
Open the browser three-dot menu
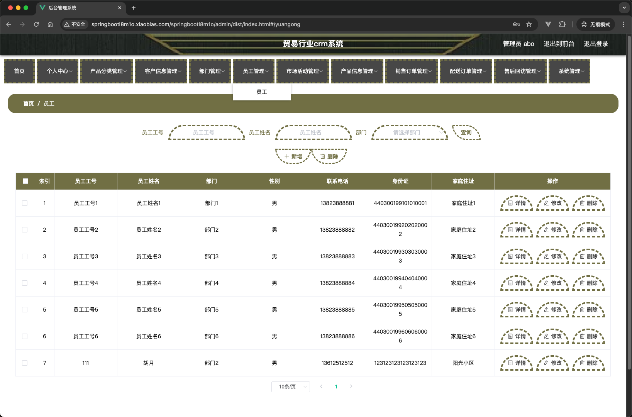click(x=624, y=24)
